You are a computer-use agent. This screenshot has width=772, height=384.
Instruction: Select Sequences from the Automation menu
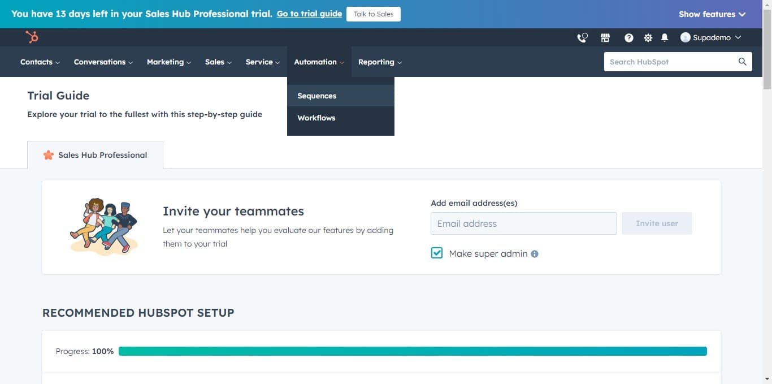point(317,96)
